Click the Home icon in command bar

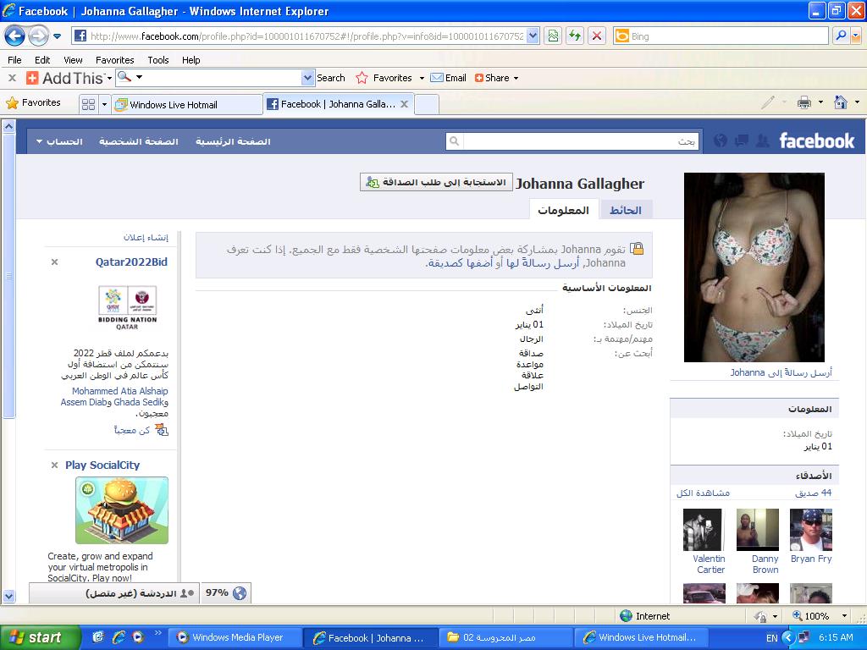[x=841, y=102]
